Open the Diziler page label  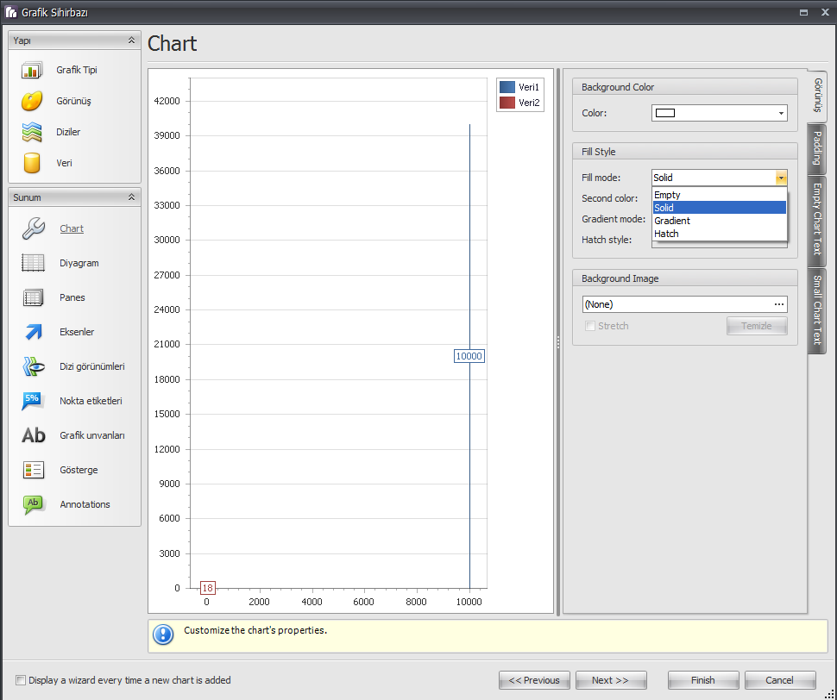tap(68, 132)
